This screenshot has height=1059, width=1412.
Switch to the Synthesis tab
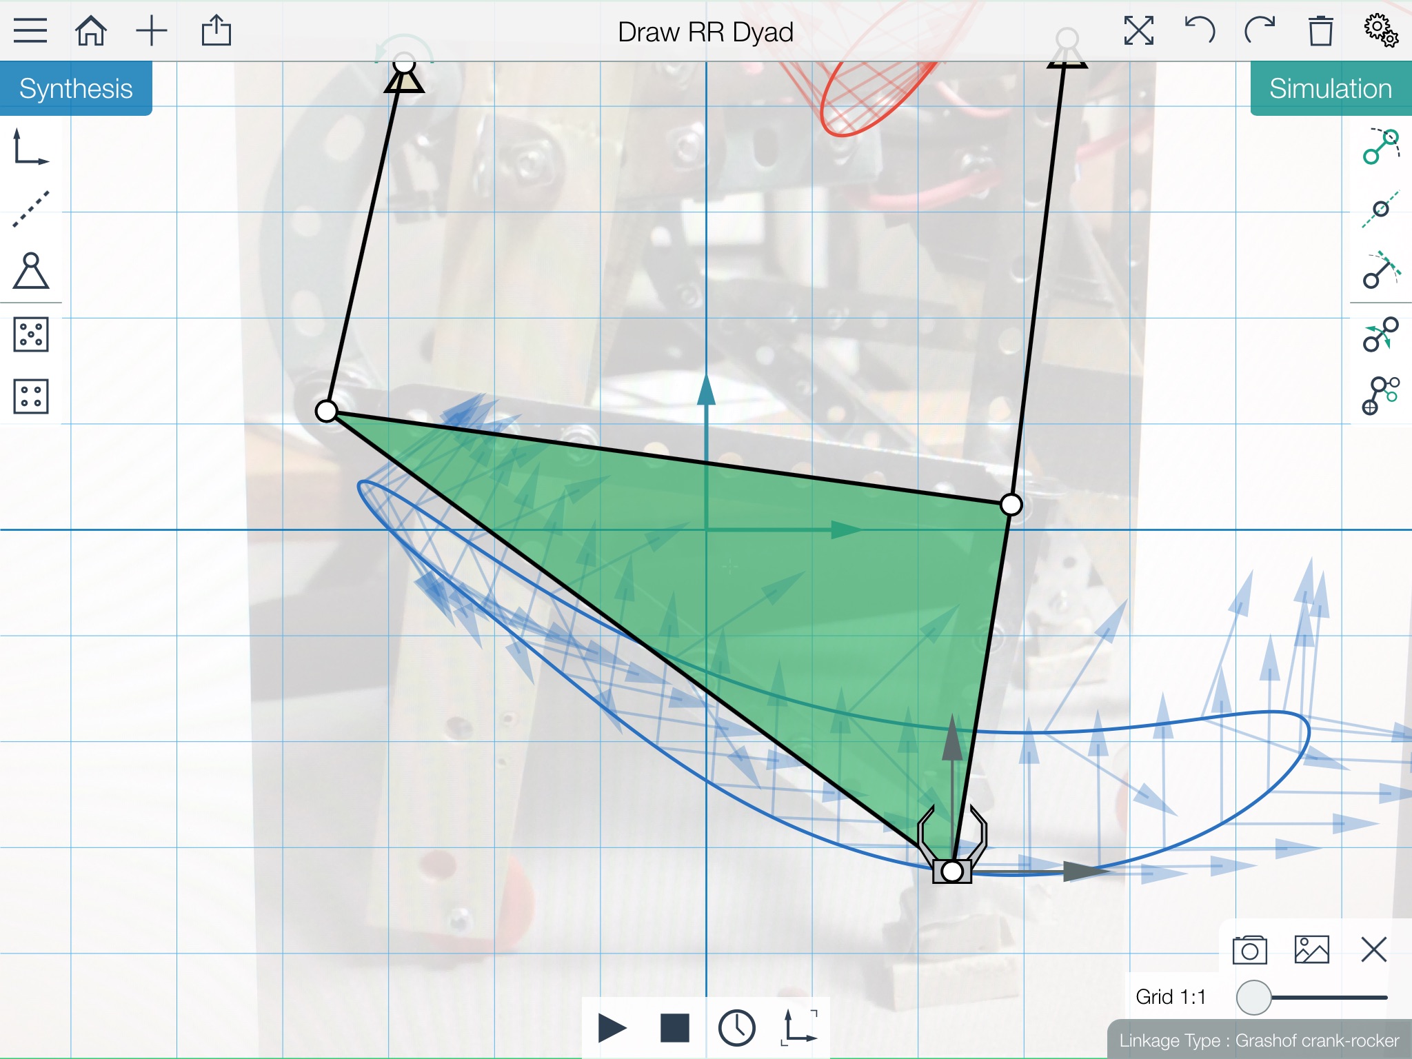click(x=76, y=88)
